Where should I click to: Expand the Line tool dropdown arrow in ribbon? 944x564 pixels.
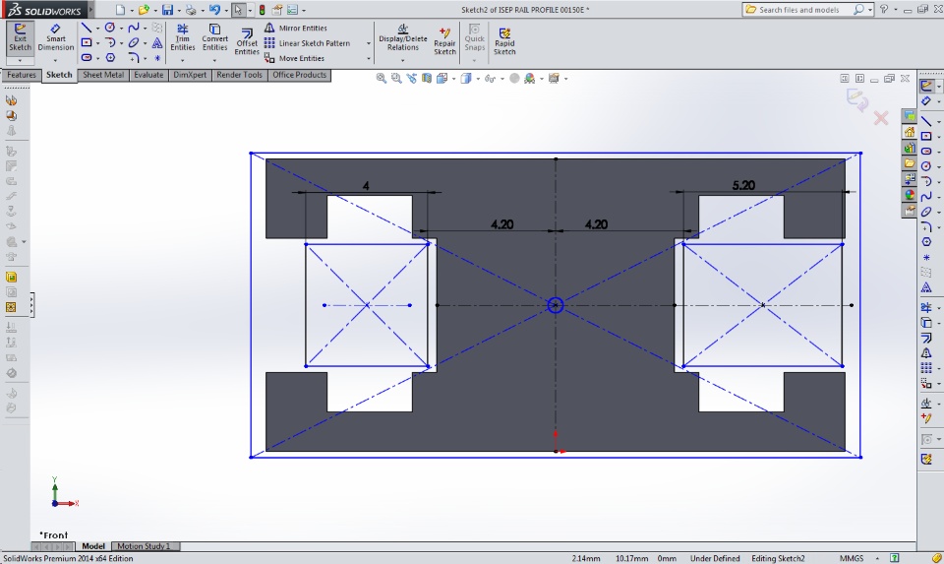pyautogui.click(x=97, y=29)
